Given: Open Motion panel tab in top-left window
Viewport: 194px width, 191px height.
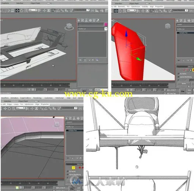Looking at the screenshot, I should click(90, 20).
